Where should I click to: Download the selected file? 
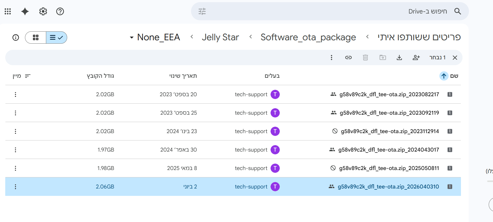click(399, 57)
